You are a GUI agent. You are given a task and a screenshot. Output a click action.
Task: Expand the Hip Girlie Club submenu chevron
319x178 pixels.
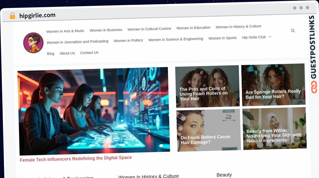[270, 37]
